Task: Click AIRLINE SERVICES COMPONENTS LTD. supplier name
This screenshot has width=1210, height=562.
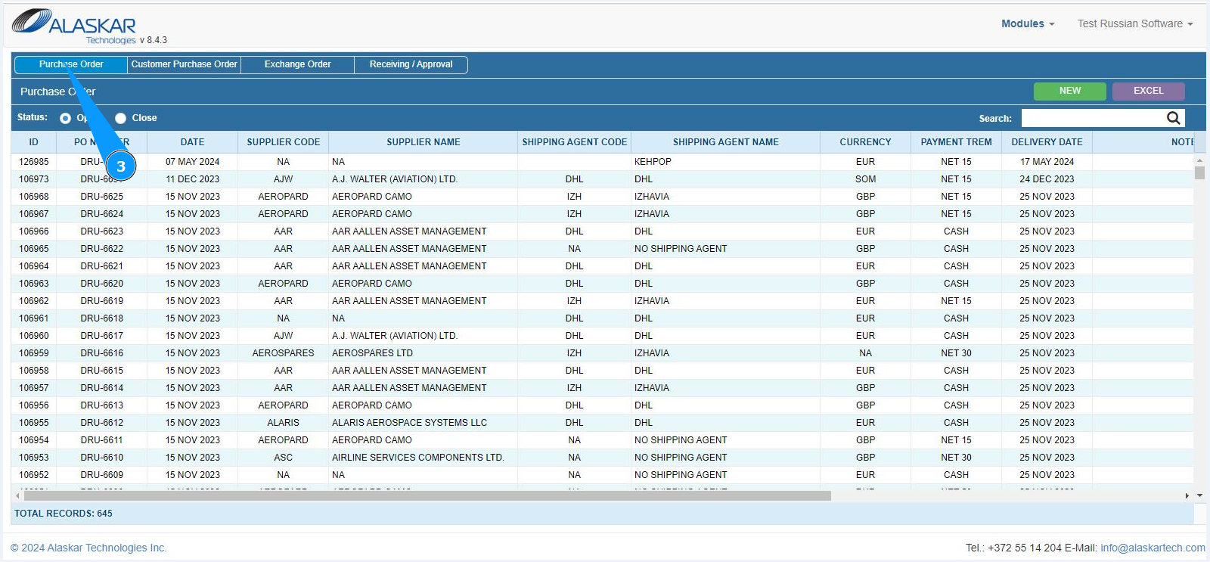Action: click(417, 458)
